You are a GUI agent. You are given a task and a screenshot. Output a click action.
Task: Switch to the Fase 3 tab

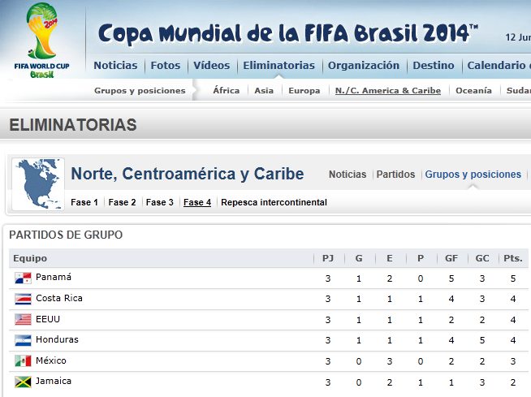(x=159, y=202)
